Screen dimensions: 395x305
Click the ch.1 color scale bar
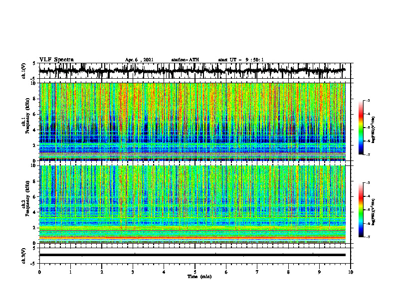point(361,128)
